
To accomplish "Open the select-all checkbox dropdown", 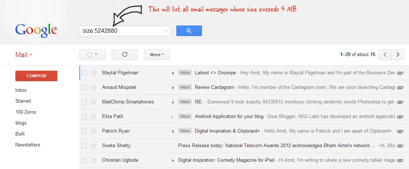I will pos(96,55).
